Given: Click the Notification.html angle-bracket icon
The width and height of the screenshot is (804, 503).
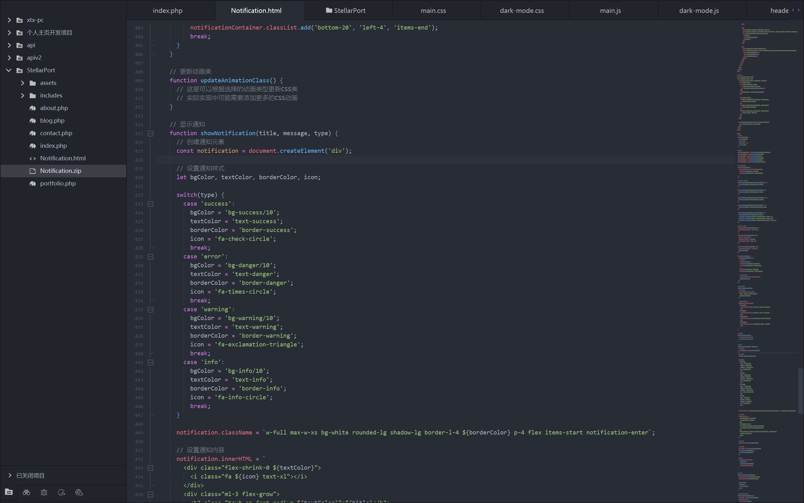Looking at the screenshot, I should [33, 158].
